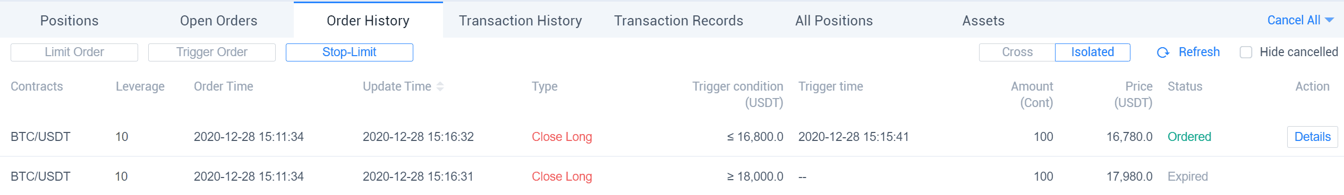Image resolution: width=1344 pixels, height=195 pixels.
Task: Select the Stop-Limit filter
Action: pos(350,52)
